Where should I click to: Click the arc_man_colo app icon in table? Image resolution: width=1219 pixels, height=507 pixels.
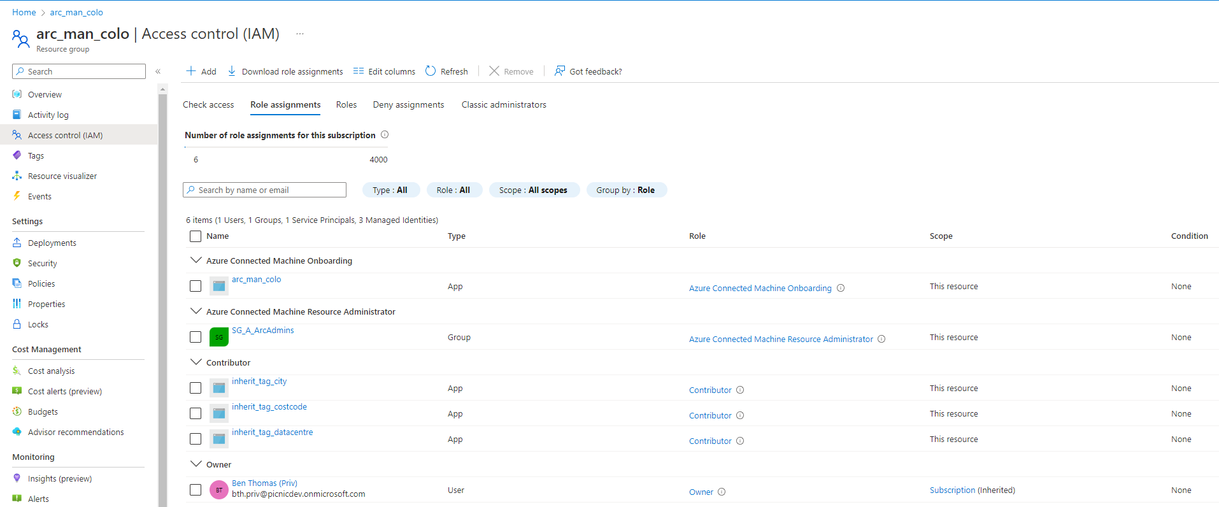point(219,286)
